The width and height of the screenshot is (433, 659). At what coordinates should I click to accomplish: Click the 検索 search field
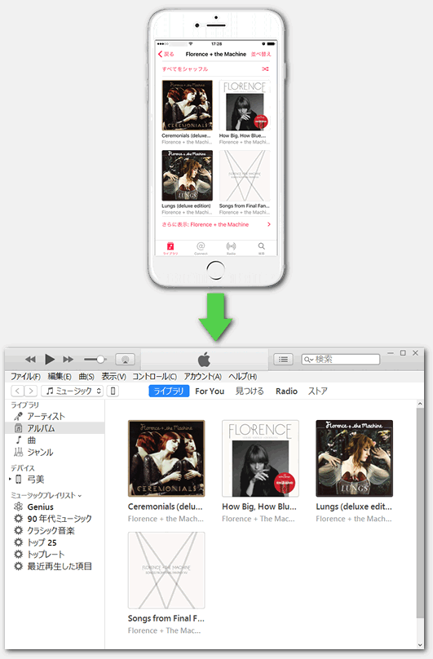pos(341,360)
